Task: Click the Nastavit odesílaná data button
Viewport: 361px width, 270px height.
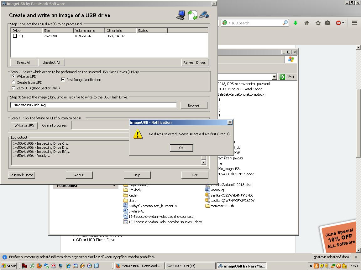Action: tap(331, 257)
